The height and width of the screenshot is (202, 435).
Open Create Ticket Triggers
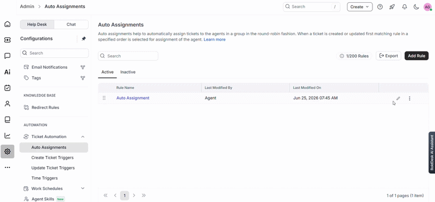(52, 158)
